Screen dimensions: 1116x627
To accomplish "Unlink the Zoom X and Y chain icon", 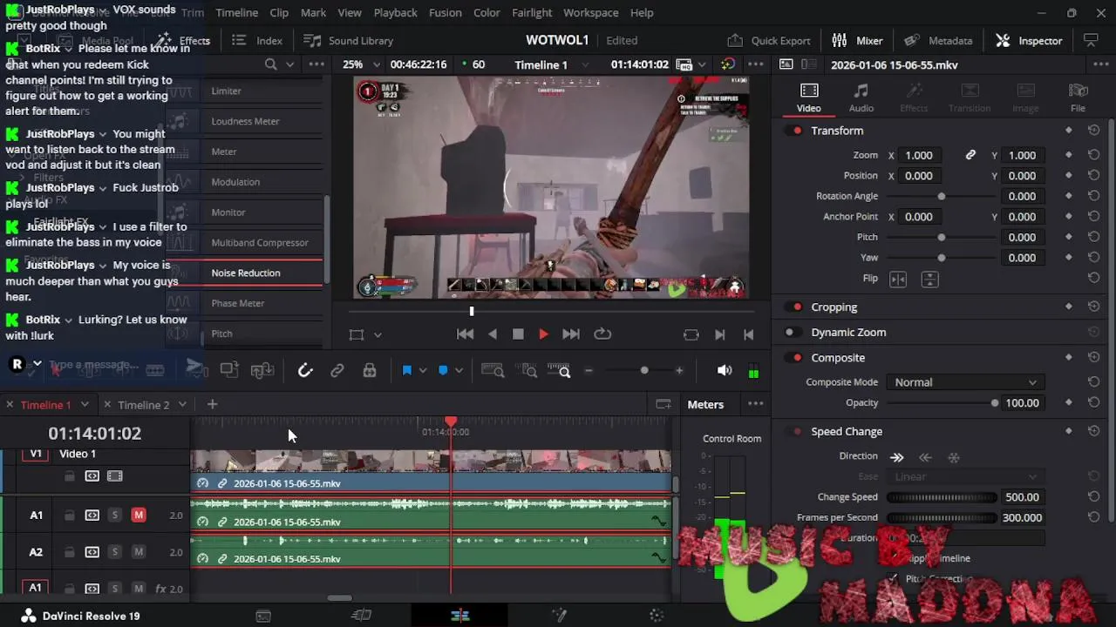I will tap(970, 155).
